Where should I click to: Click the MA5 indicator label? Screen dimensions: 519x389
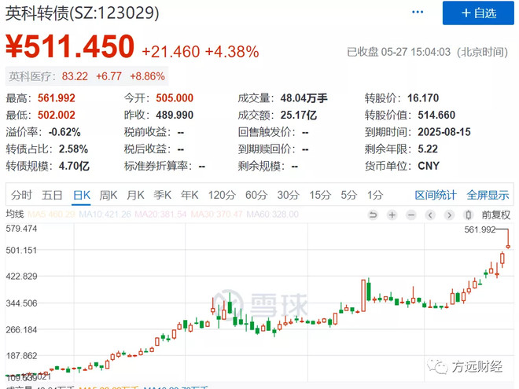pyautogui.click(x=51, y=215)
